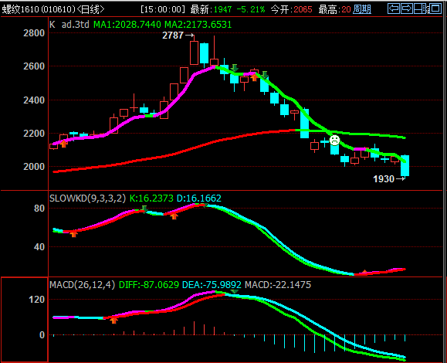The height and width of the screenshot is (363, 447).
Task: Click the orange up arrow in MACD panel
Action: click(113, 321)
